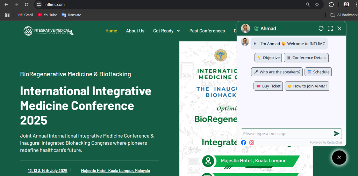Expand chat window to fullscreen
This screenshot has height=176, width=358.
click(330, 29)
